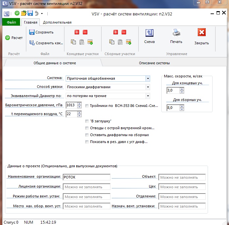Click the red plus in Концевые участки
The height and width of the screenshot is (225, 229).
click(x=77, y=32)
